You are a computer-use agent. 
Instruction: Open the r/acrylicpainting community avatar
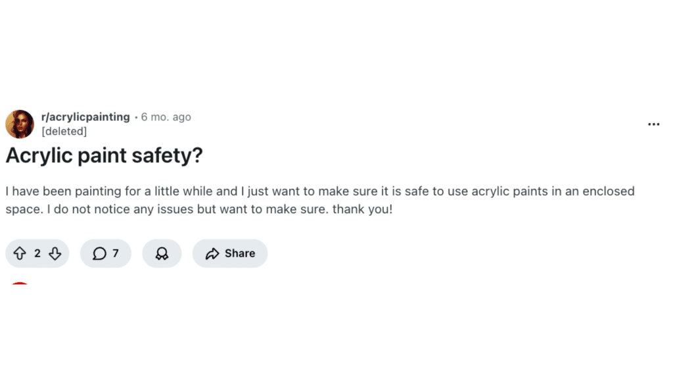pos(19,124)
